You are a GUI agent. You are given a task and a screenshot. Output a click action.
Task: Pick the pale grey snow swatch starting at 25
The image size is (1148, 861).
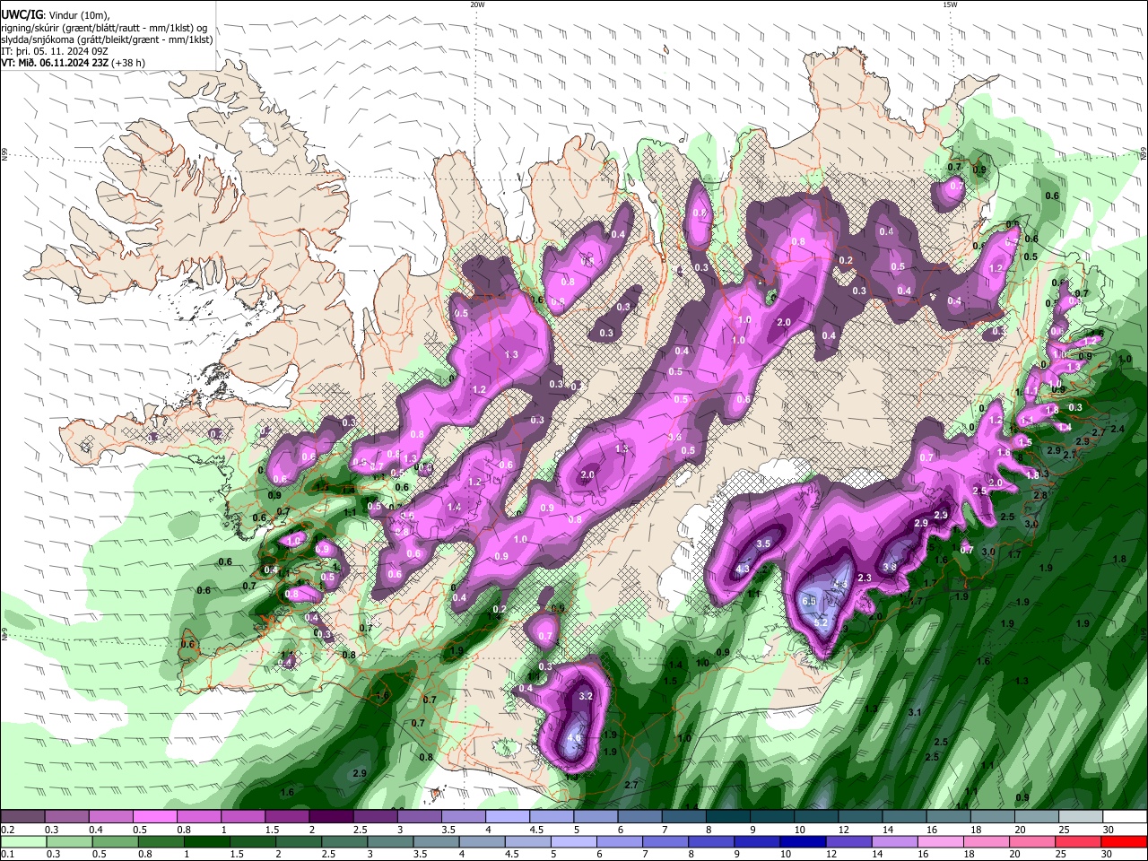(x=1082, y=817)
